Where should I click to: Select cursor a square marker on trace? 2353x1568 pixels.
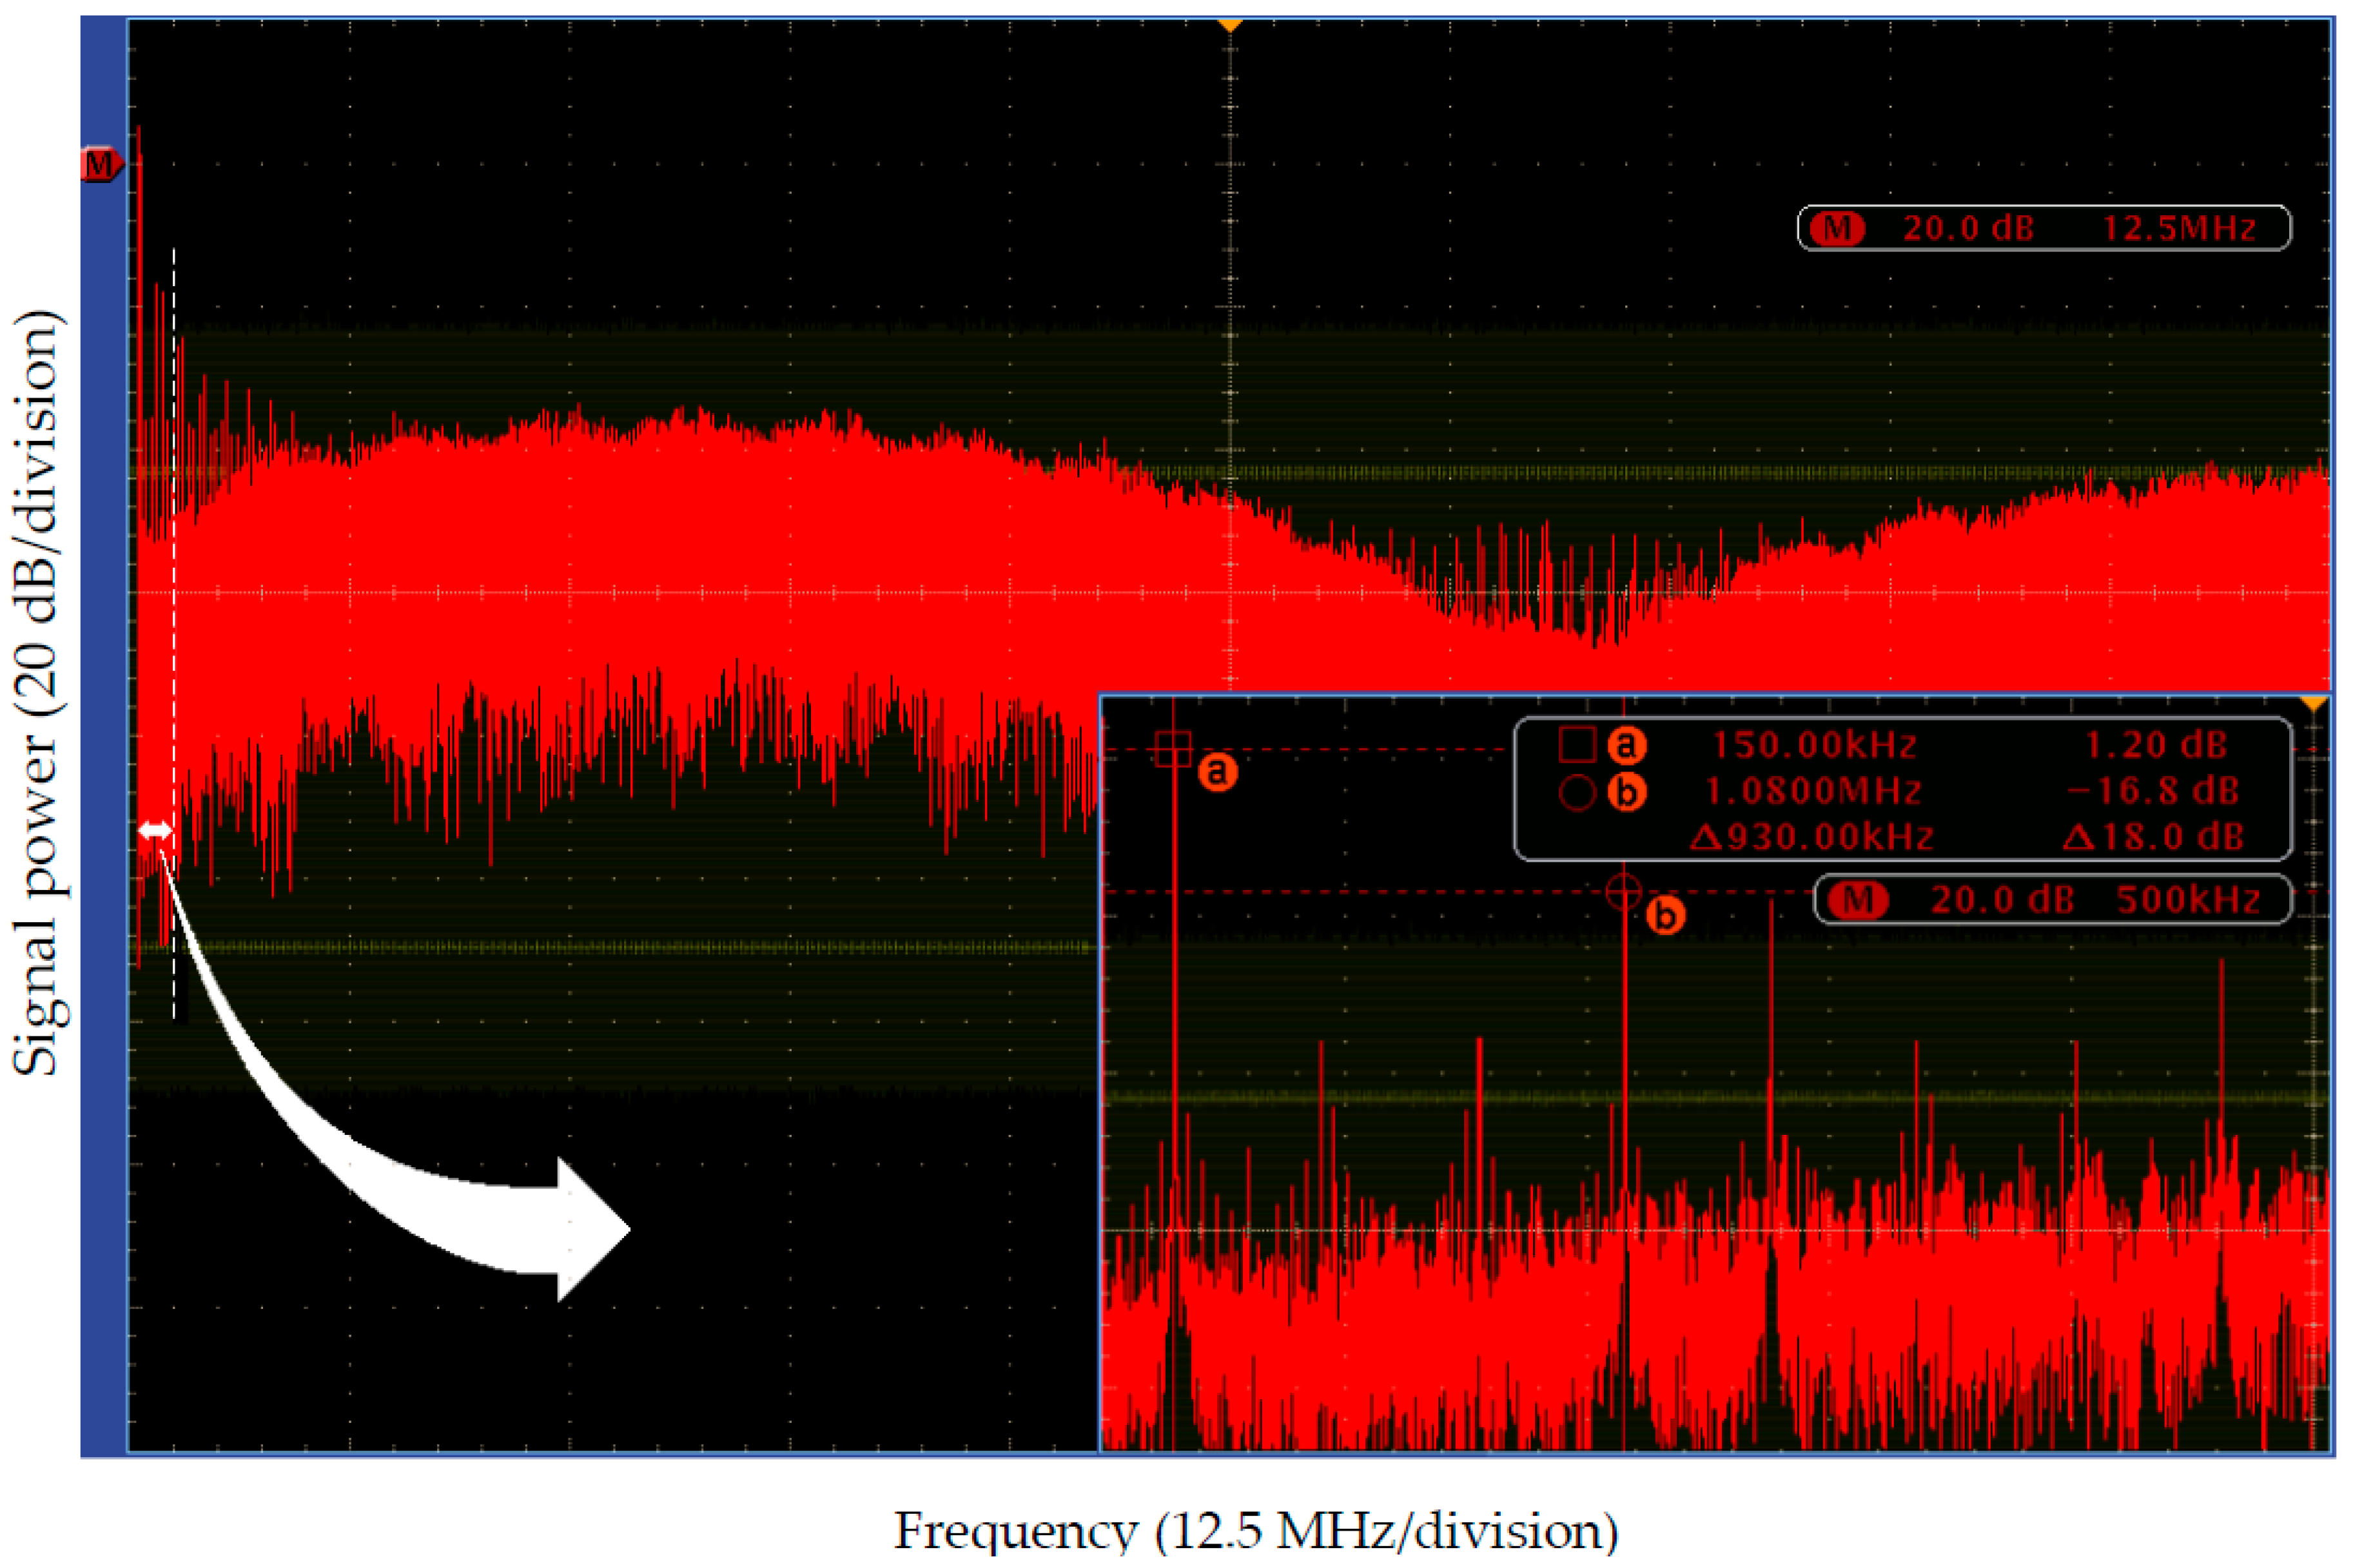pyautogui.click(x=1173, y=749)
